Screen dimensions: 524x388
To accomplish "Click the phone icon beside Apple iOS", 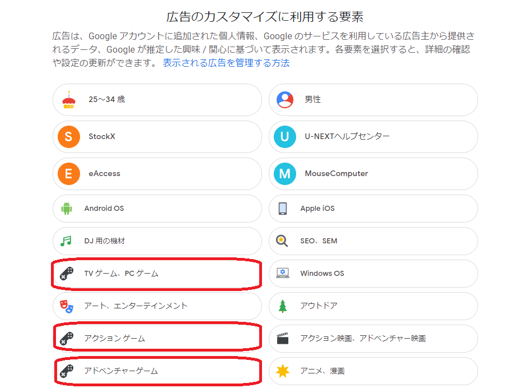I will [283, 209].
